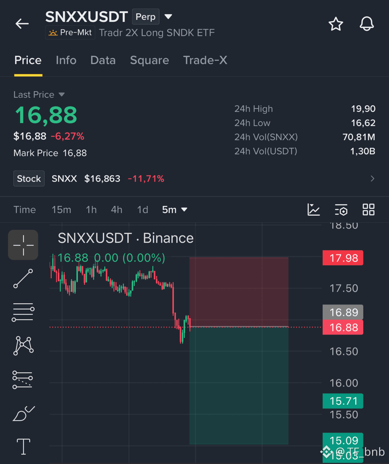Switch to the Trade-X tab
Image resolution: width=389 pixels, height=464 pixels.
click(x=205, y=60)
